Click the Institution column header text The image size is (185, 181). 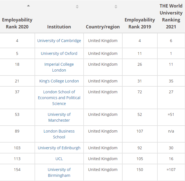(x=59, y=27)
